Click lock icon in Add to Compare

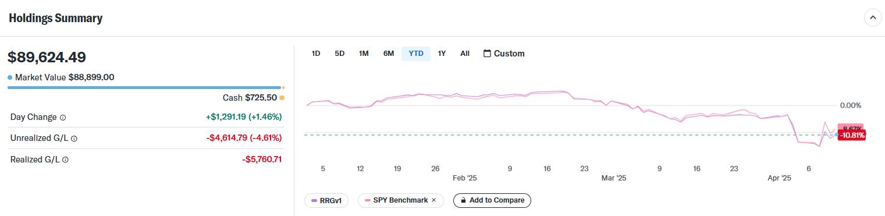coord(463,200)
